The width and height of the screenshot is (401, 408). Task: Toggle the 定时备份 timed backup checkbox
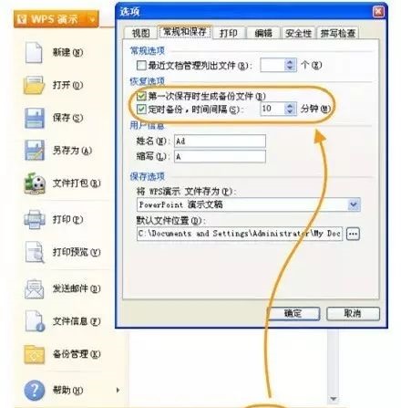[x=141, y=109]
